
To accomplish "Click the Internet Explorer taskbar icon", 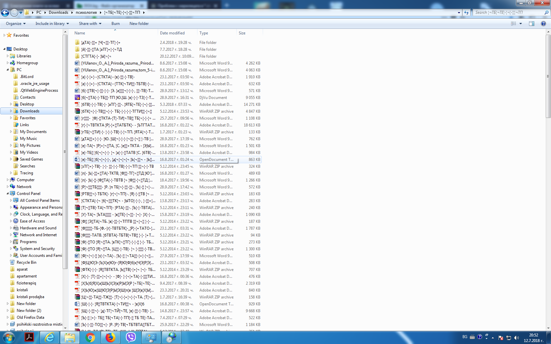I will [x=50, y=337].
